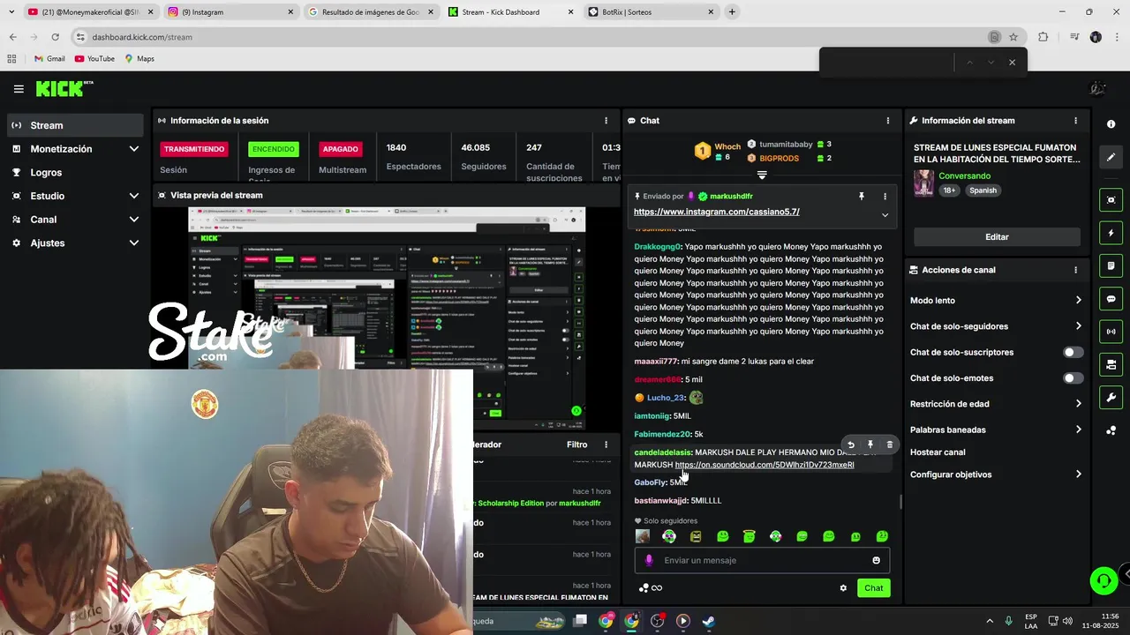Toggle the broadcast signal panel icon
The image size is (1130, 635).
point(1111,332)
